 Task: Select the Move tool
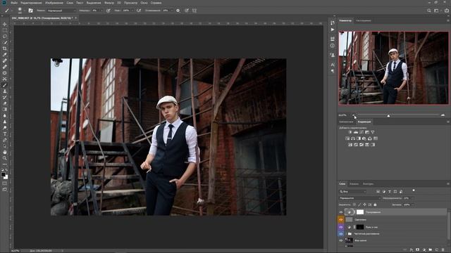(5, 24)
